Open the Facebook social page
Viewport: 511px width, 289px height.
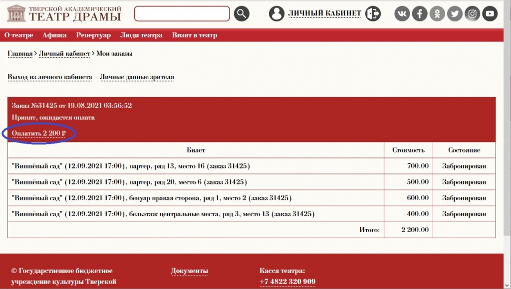pos(420,13)
